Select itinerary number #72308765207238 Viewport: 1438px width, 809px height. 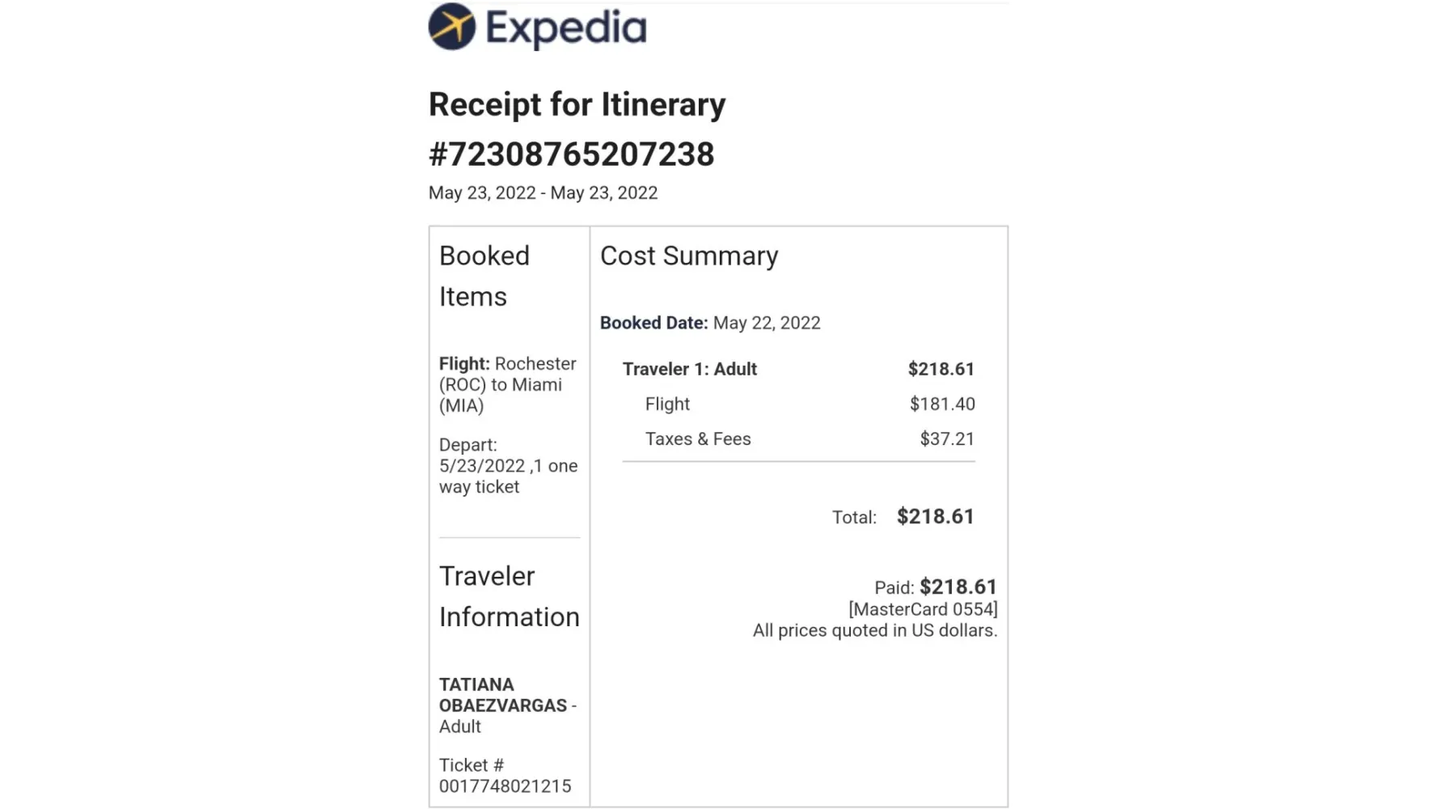click(x=571, y=155)
